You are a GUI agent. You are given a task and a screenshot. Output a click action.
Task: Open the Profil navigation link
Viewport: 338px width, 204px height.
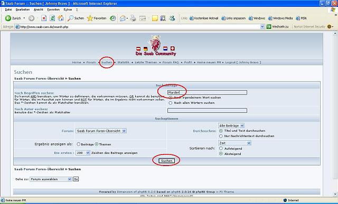(188, 62)
